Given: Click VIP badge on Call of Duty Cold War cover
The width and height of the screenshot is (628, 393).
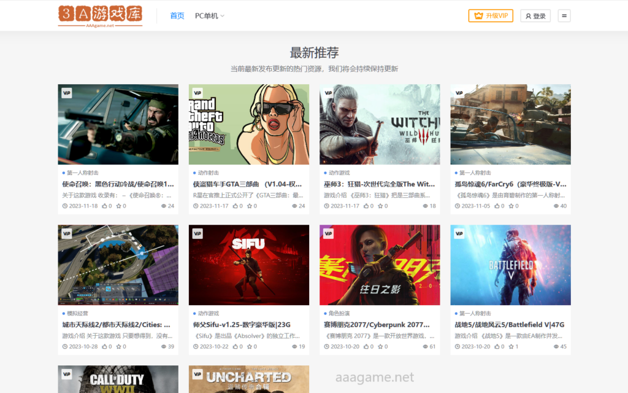Looking at the screenshot, I should [x=66, y=93].
